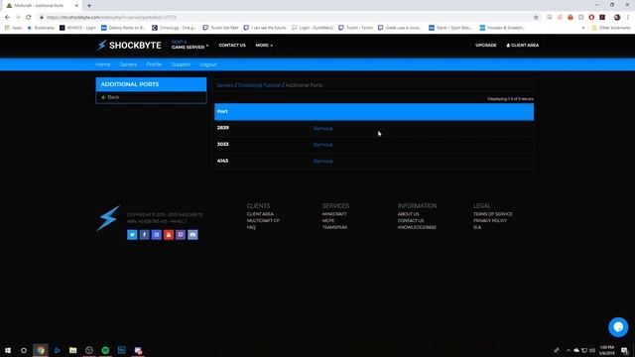
Task: Click port number 4143 cell
Action: [x=222, y=161]
